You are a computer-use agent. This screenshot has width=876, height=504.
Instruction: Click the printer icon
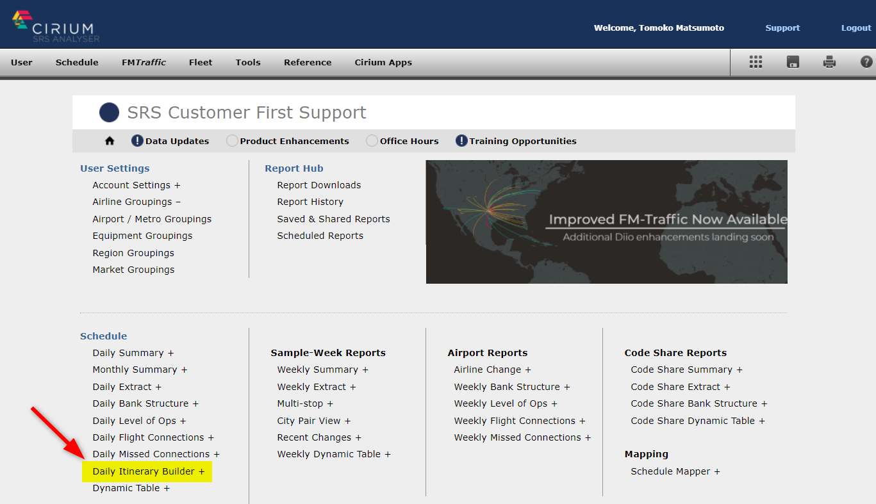[829, 62]
